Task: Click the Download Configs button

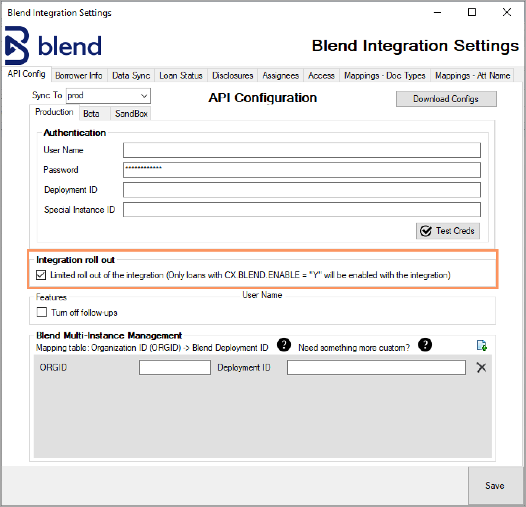Action: point(446,99)
